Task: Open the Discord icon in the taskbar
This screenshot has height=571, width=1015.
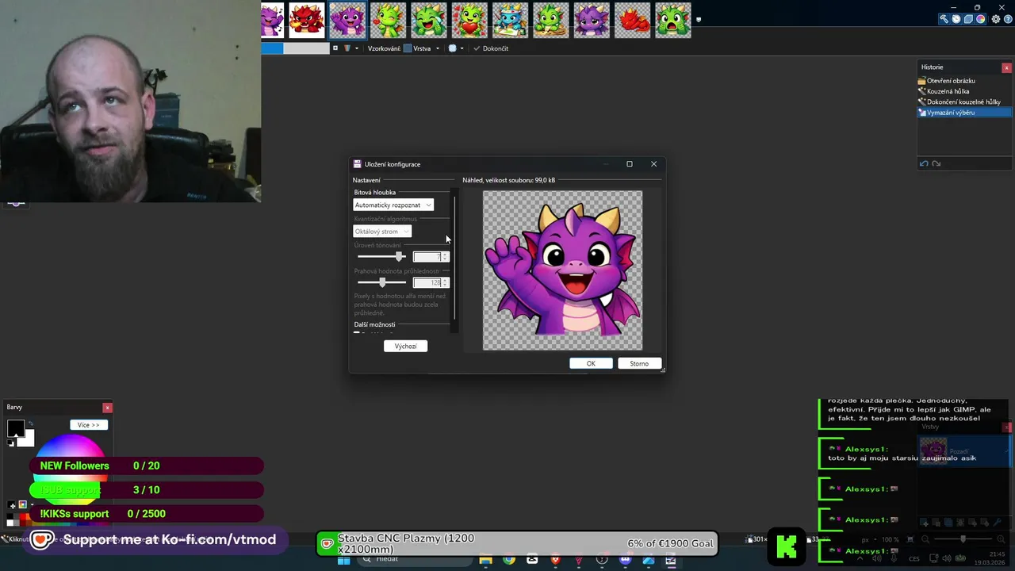Action: (625, 560)
